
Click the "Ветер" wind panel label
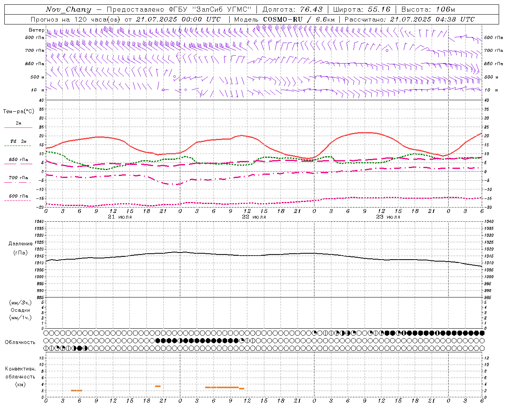point(36,30)
